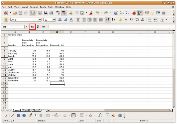Viewport: 177px width, 124px height.
Task: Toggle italic text formatting
Action: (65, 20)
